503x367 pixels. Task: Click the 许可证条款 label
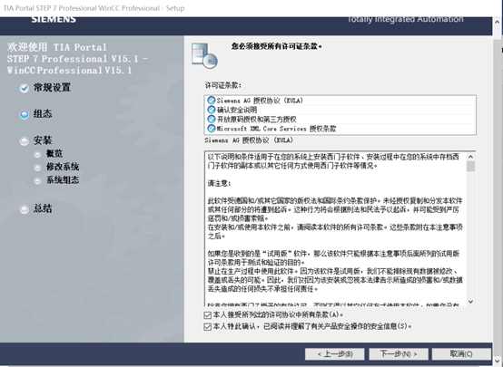click(x=223, y=85)
